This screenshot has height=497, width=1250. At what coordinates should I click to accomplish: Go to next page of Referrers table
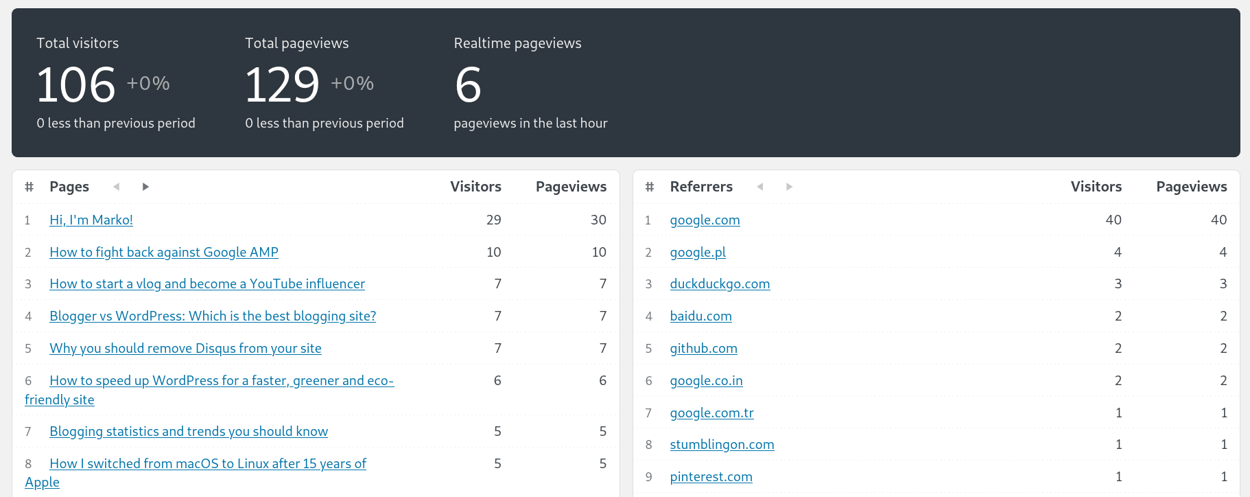tap(789, 187)
